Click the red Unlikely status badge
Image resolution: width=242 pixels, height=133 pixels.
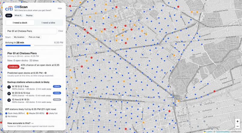(14, 67)
